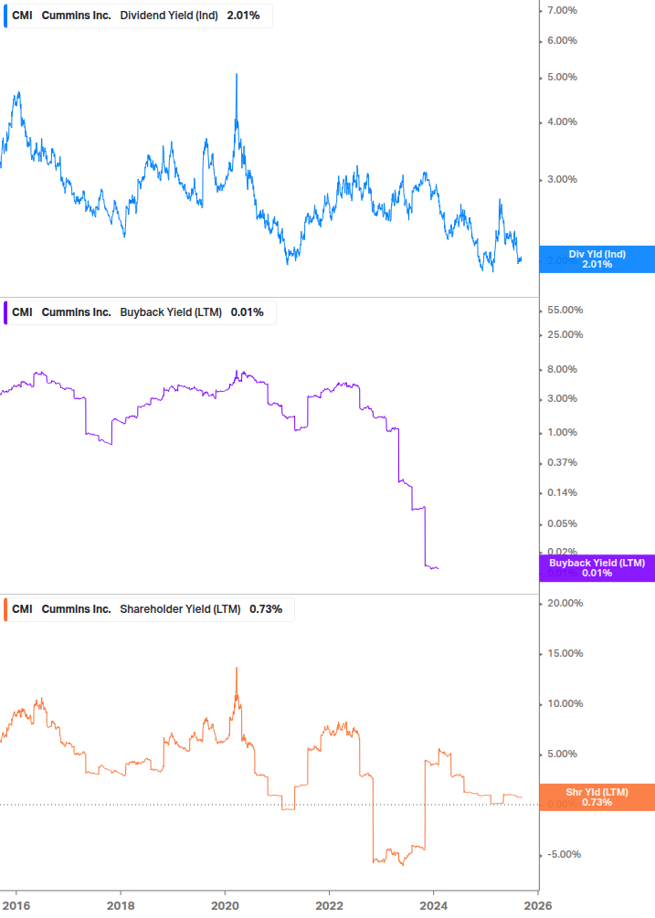
Task: Click the 7.00% tick on dividend axis
Action: (562, 11)
